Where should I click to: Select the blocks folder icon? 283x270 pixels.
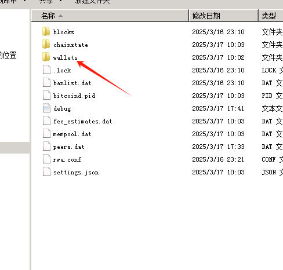tap(46, 31)
